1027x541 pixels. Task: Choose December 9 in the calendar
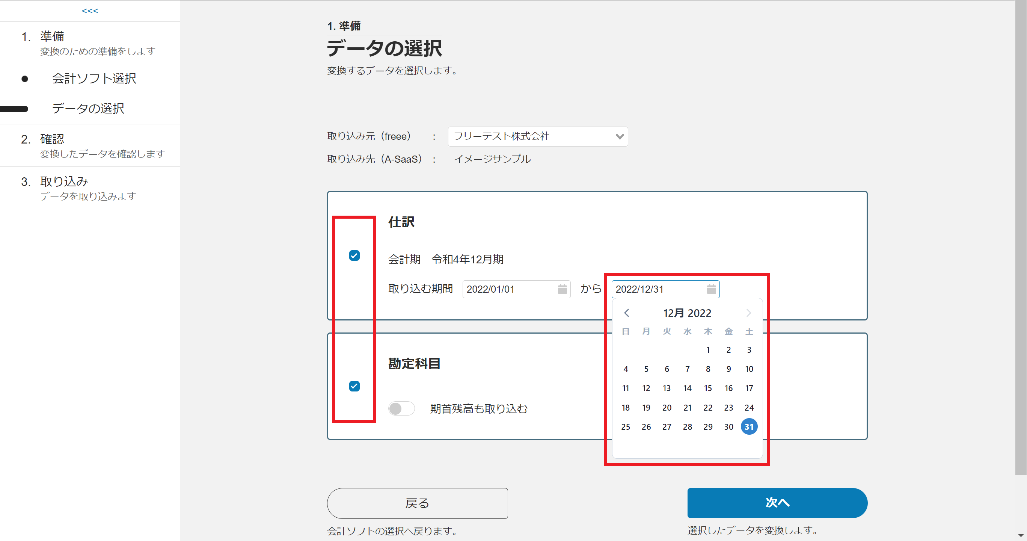[x=728, y=369]
